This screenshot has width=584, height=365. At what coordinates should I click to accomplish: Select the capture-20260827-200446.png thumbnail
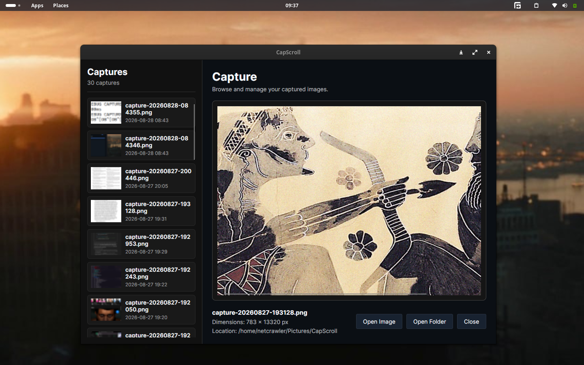pyautogui.click(x=106, y=178)
